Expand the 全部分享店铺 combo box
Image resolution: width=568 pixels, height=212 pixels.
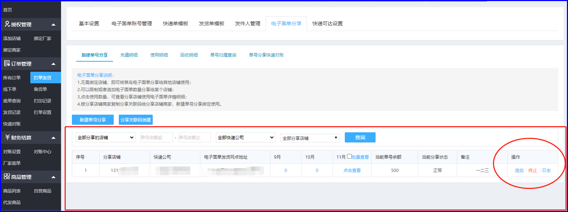pos(310,138)
